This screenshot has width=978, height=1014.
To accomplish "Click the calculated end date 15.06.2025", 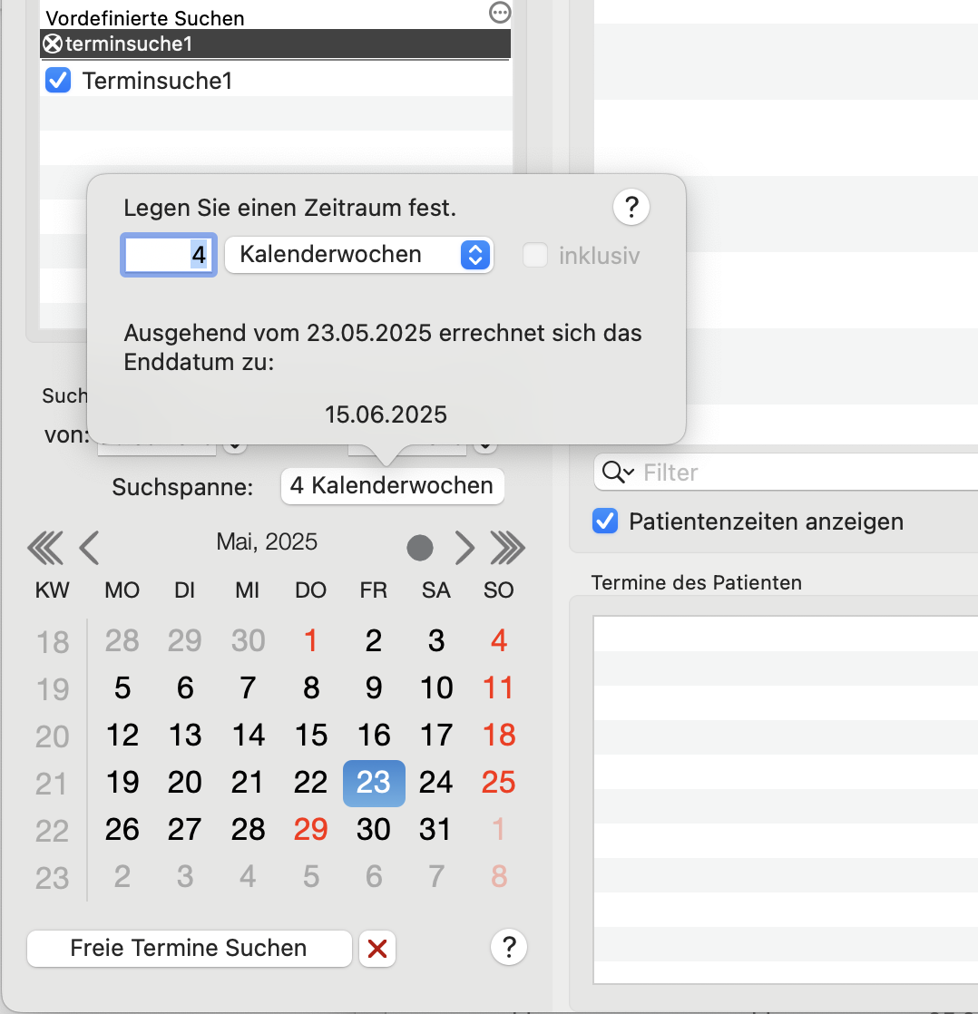I will click(x=386, y=414).
